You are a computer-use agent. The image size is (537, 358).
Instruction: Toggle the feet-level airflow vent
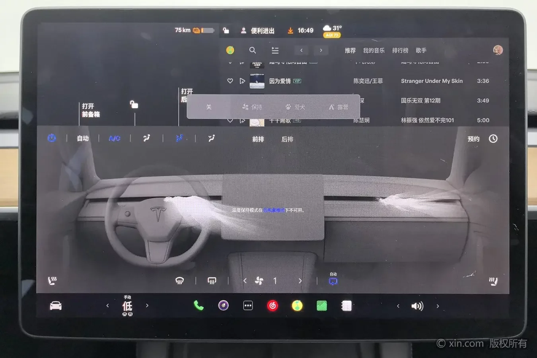tap(212, 138)
